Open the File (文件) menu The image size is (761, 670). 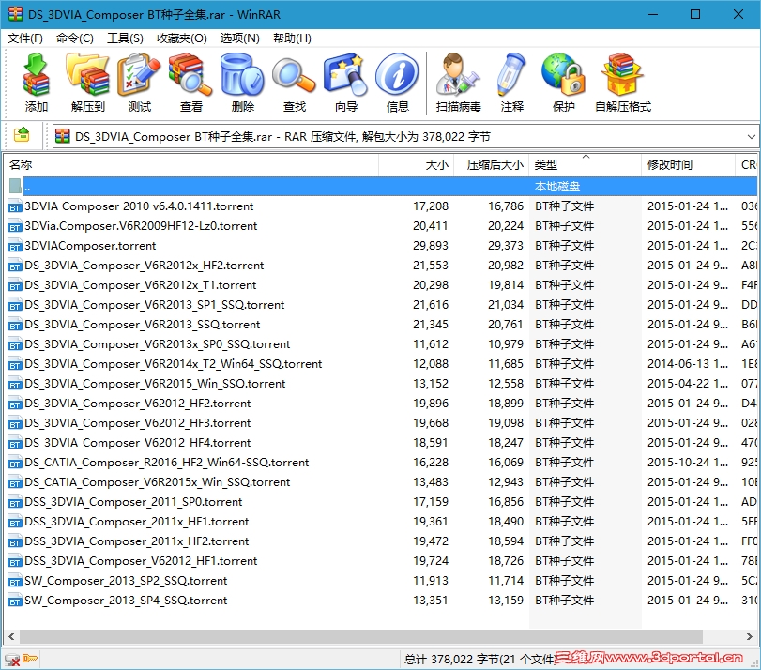pyautogui.click(x=24, y=38)
